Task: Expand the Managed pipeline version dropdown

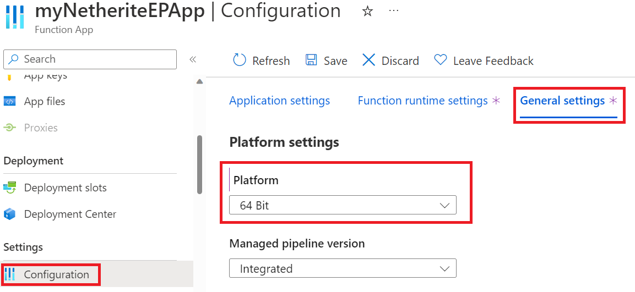Action: [343, 269]
